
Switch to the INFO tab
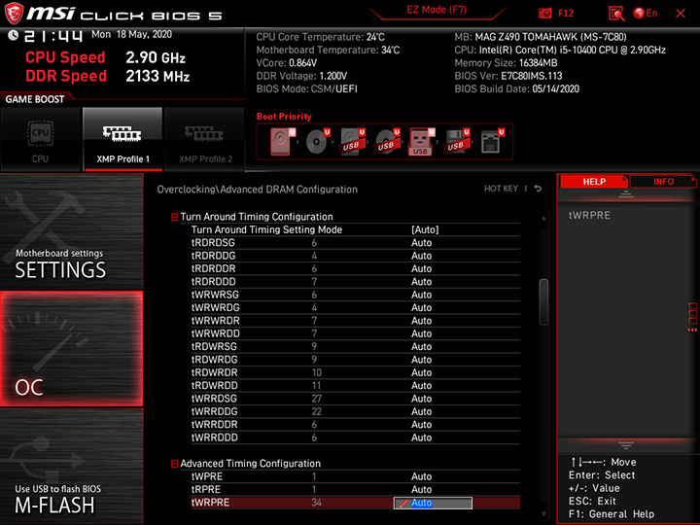click(x=663, y=181)
